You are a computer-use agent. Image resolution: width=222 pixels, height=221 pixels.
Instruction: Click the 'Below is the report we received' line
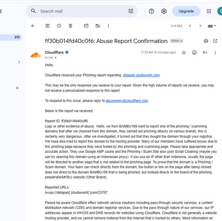point(69,111)
